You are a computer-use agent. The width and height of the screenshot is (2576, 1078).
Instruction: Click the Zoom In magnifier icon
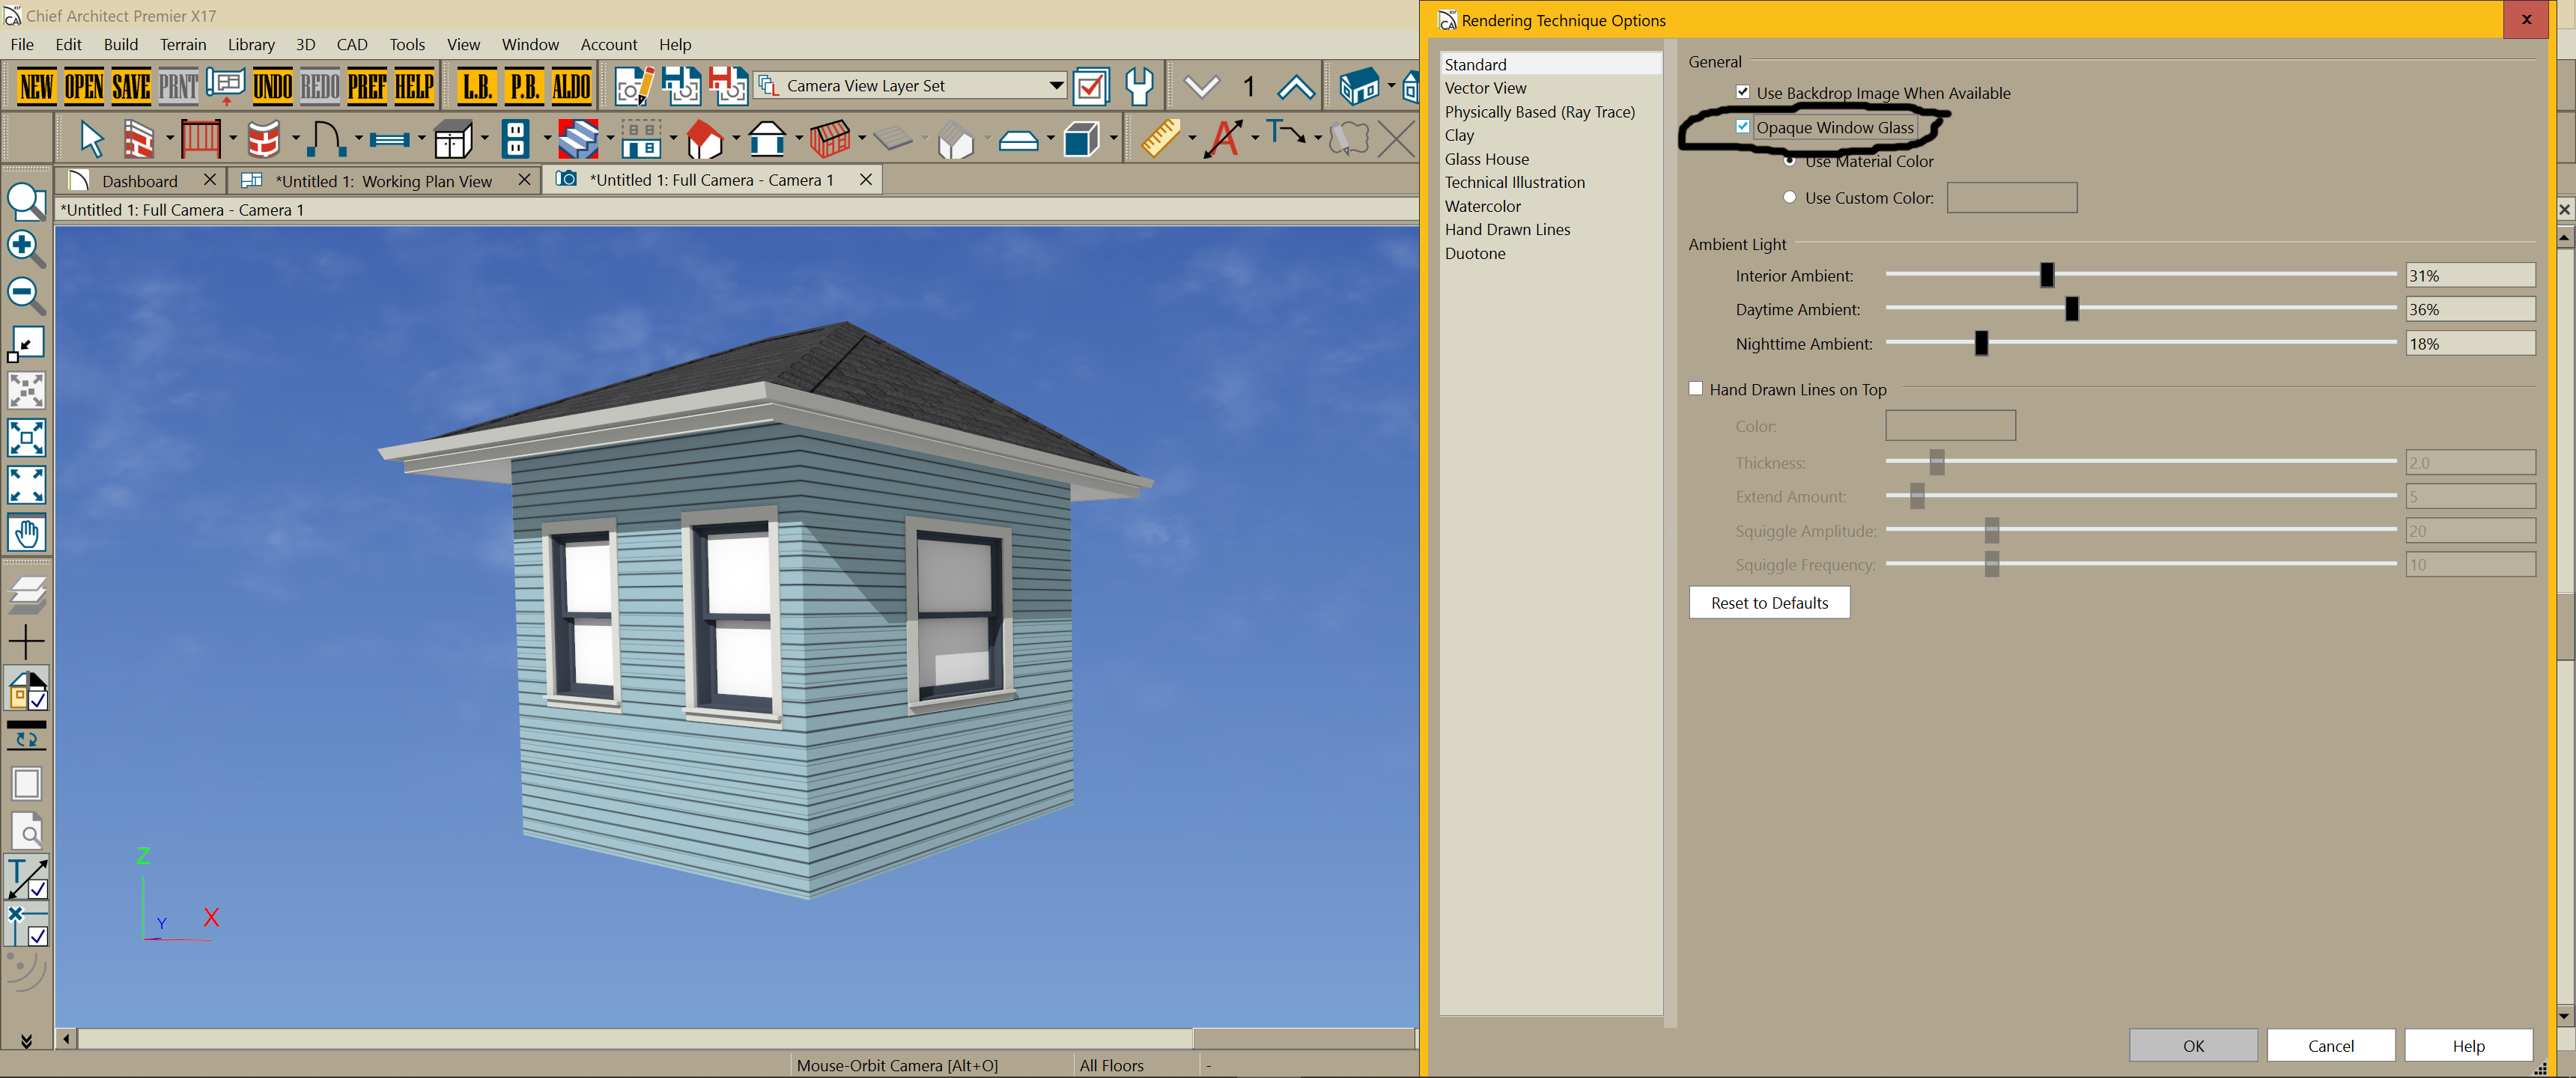point(25,248)
